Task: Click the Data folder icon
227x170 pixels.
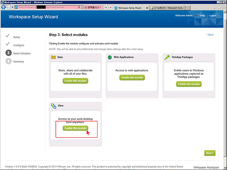Action: tap(53, 57)
